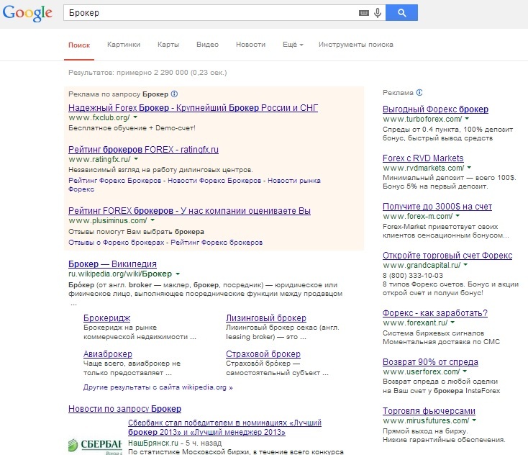
Task: Open ad 'Форекс - как заработать?'
Action: pyautogui.click(x=434, y=312)
